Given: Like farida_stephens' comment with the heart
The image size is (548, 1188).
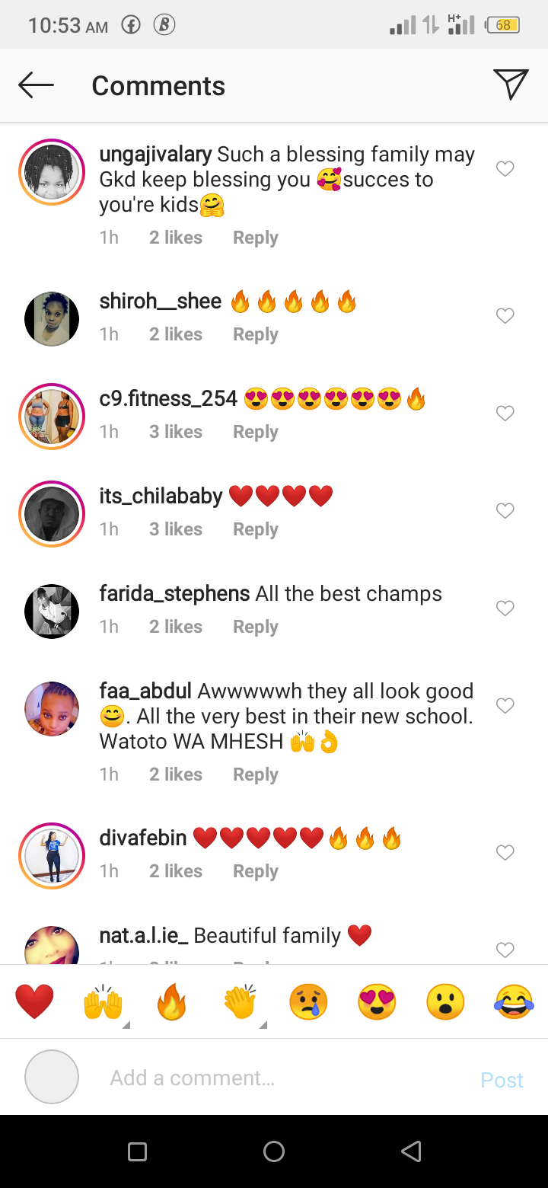Looking at the screenshot, I should pyautogui.click(x=505, y=608).
